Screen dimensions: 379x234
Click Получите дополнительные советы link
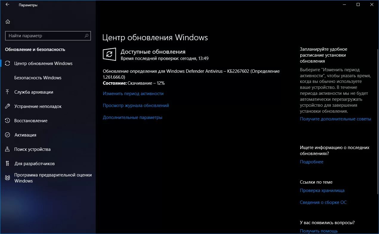[335, 119]
